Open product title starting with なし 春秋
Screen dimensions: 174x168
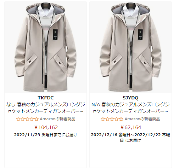46,108
